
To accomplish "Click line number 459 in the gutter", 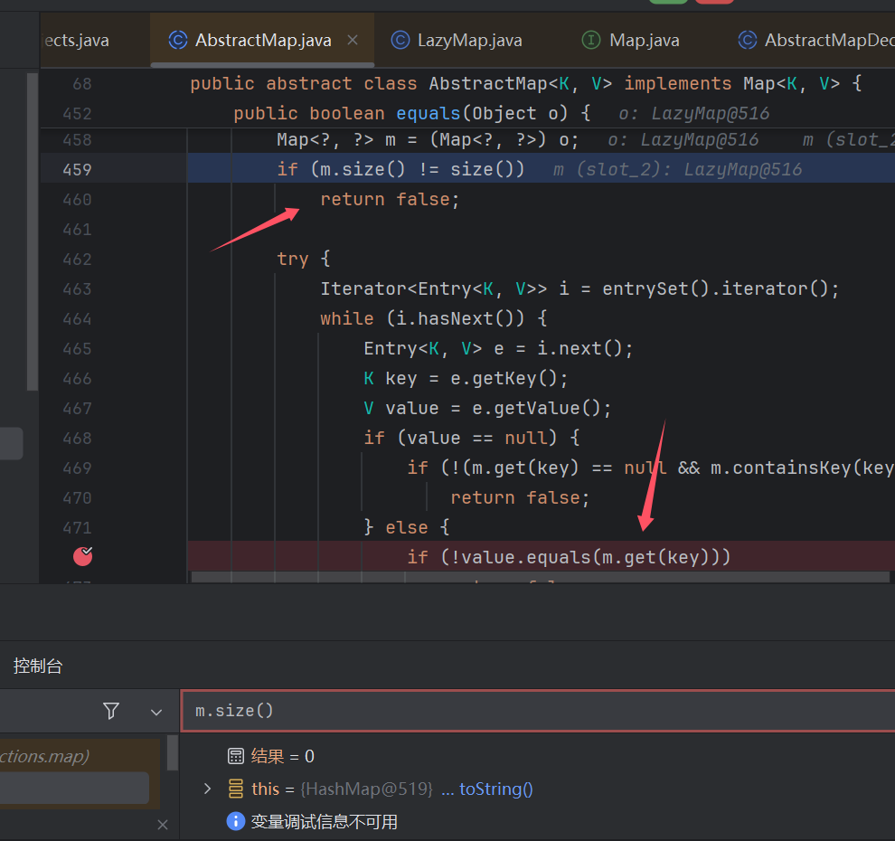I will [x=77, y=170].
